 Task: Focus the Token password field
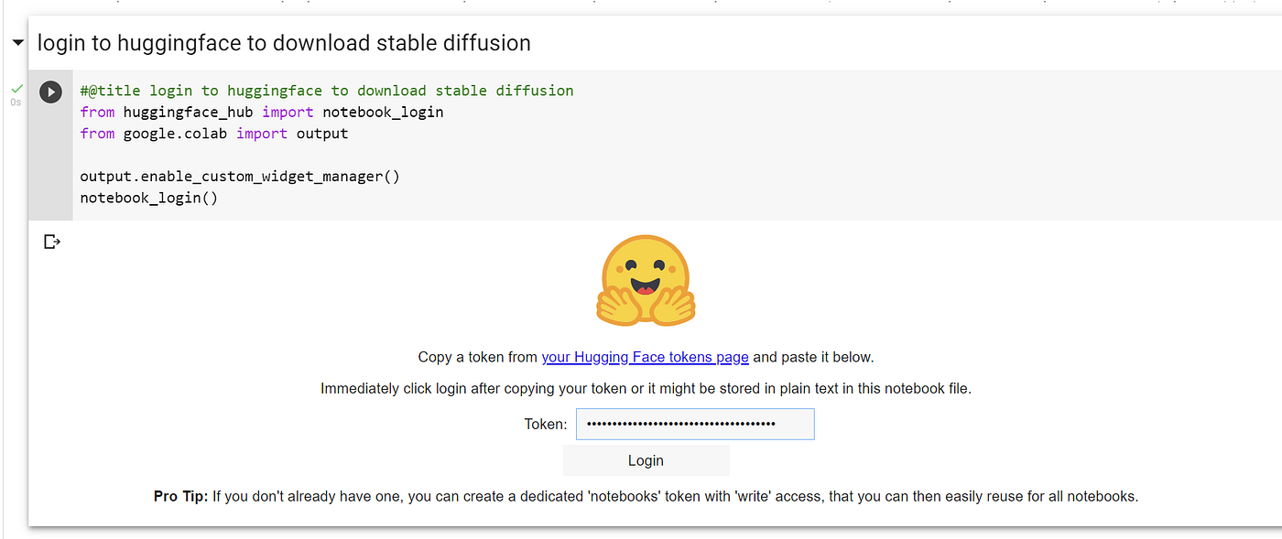(695, 424)
